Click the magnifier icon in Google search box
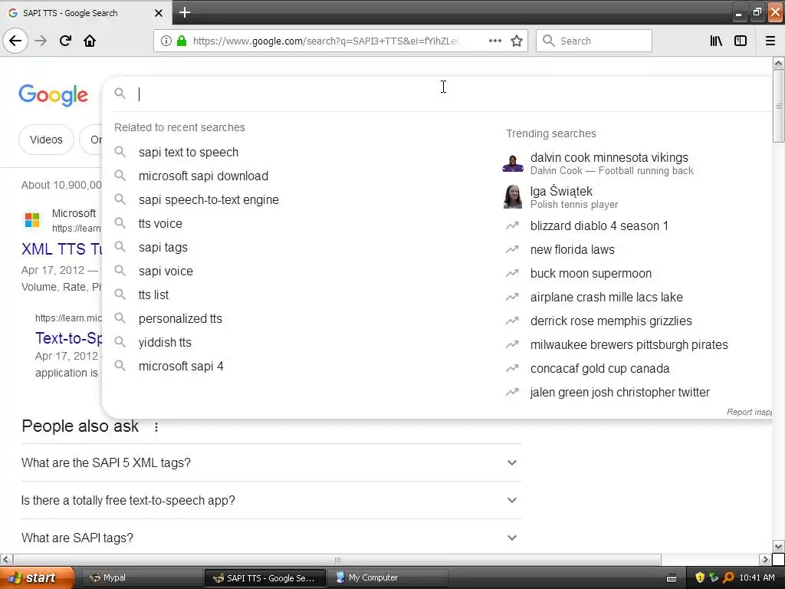The image size is (785, 589). click(x=120, y=93)
